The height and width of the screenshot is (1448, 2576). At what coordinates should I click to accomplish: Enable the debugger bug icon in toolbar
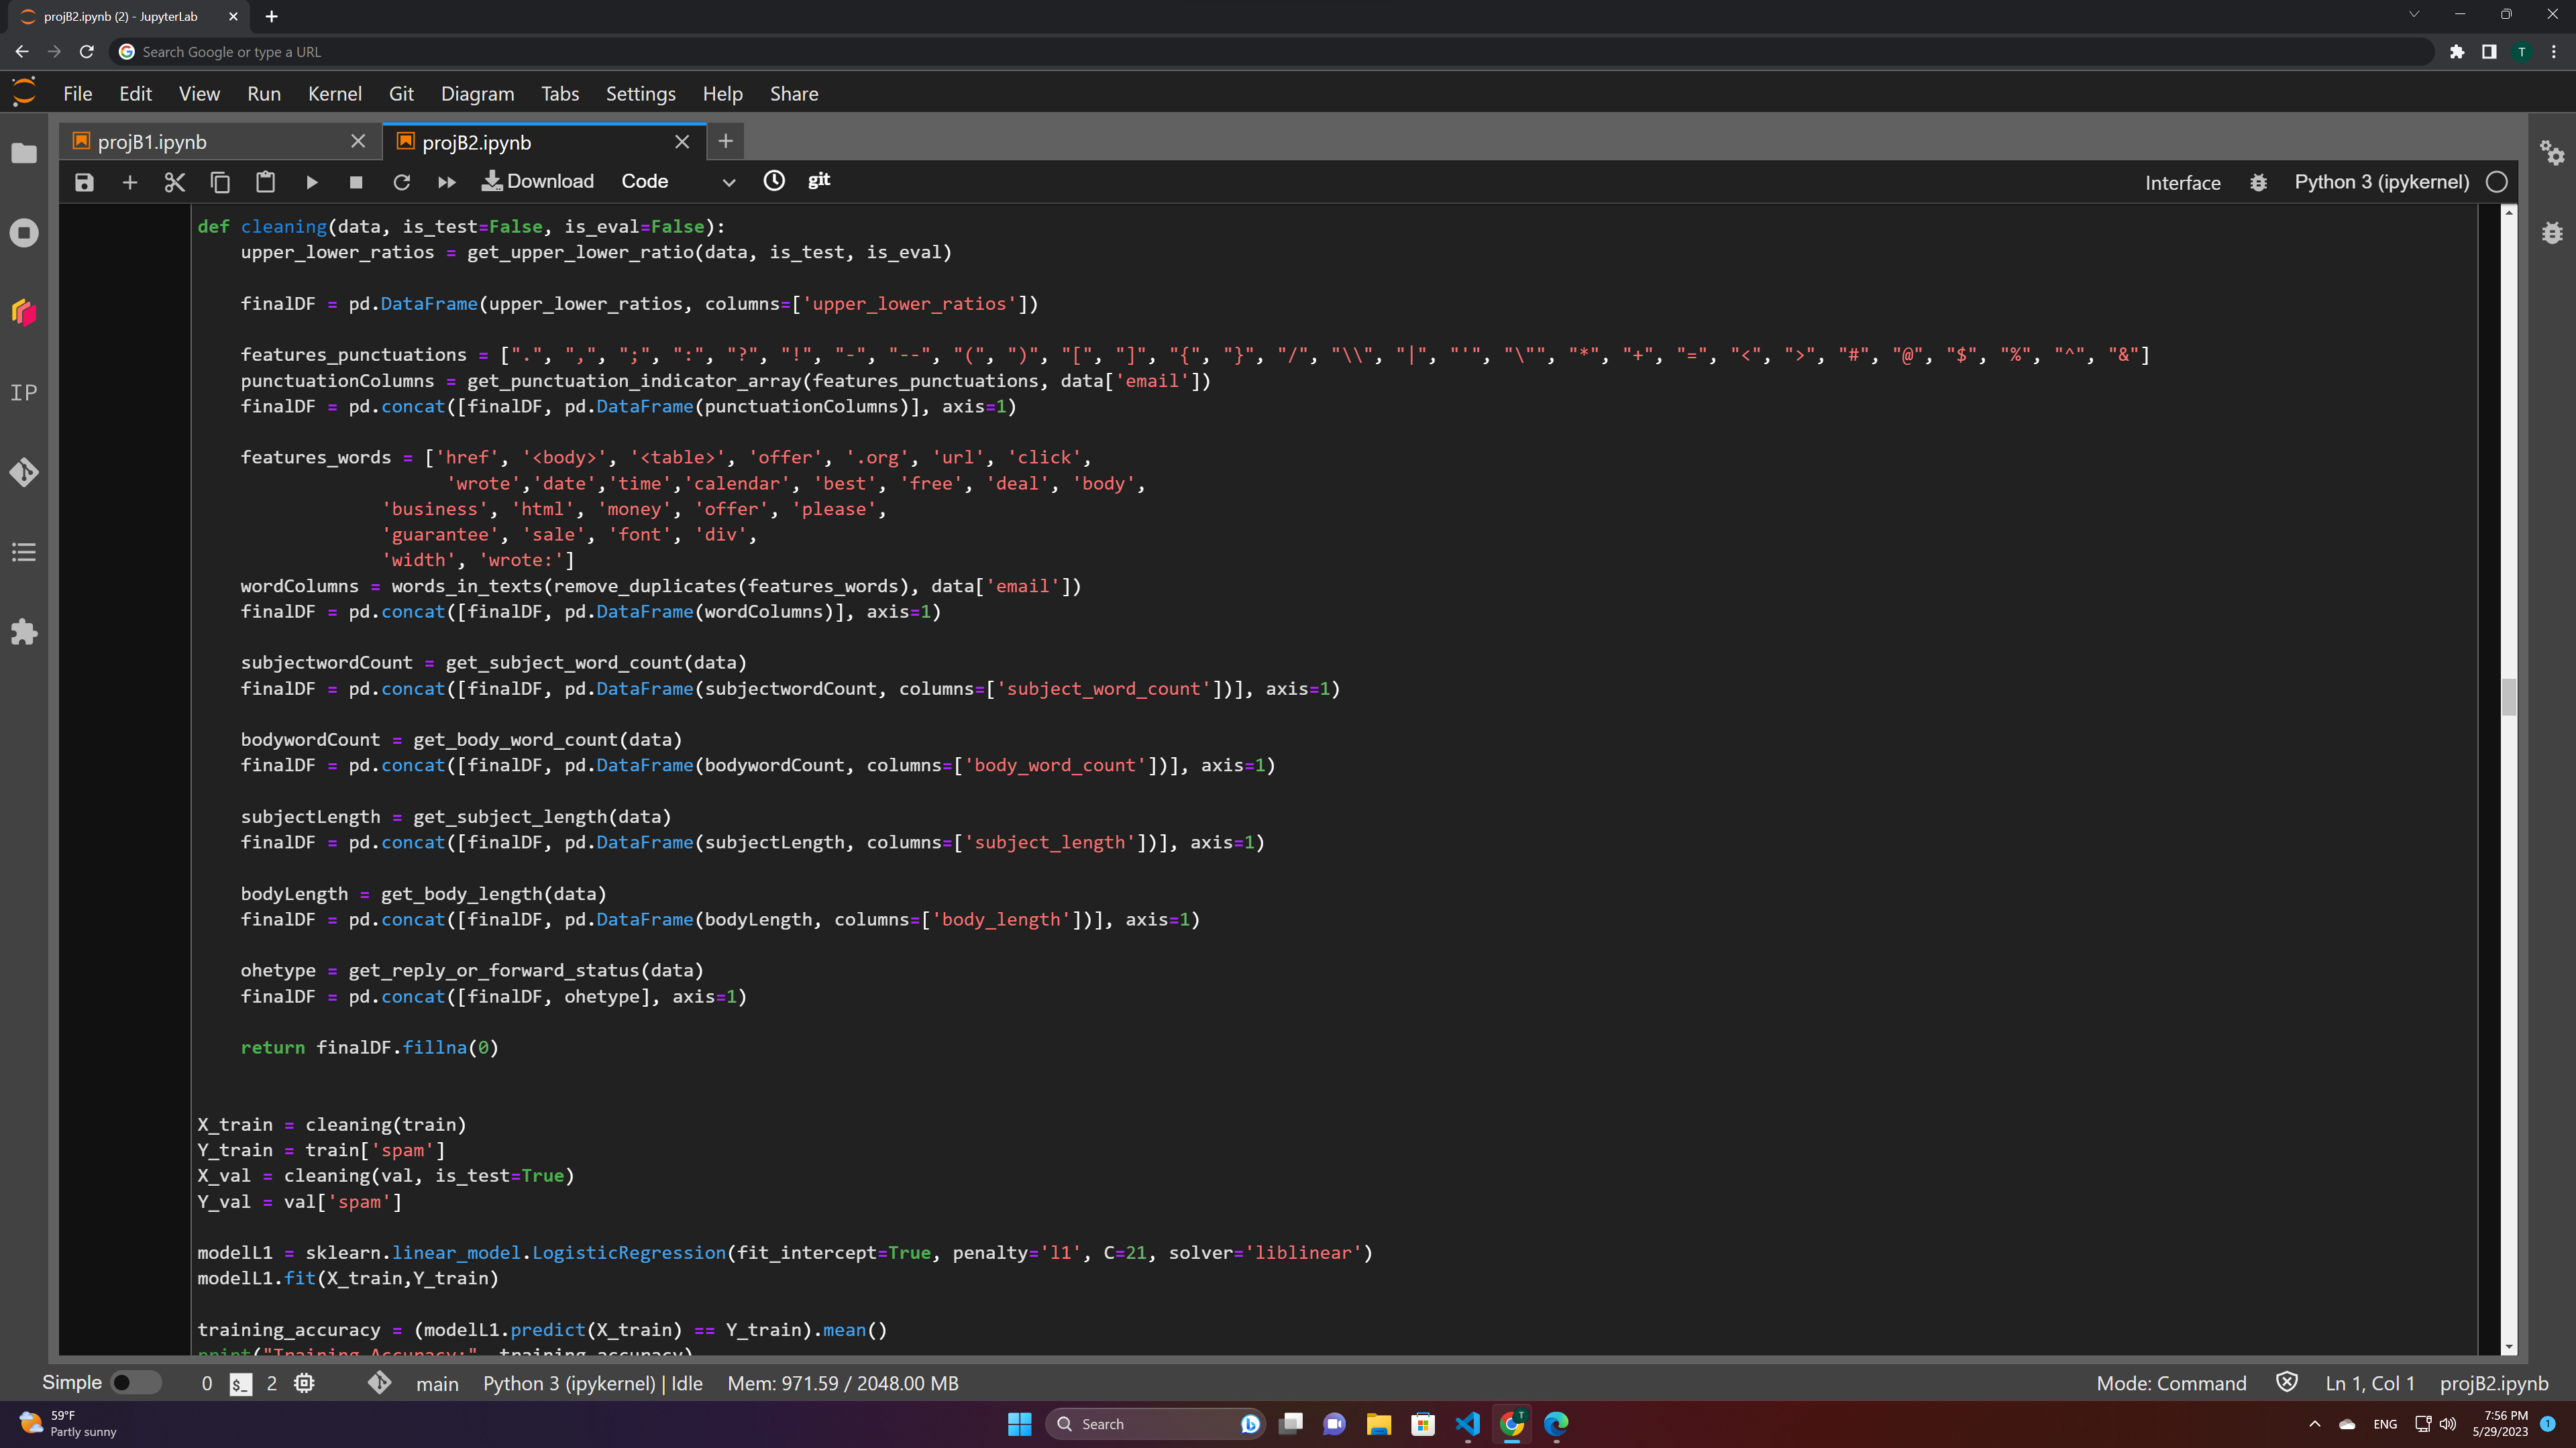click(2257, 183)
